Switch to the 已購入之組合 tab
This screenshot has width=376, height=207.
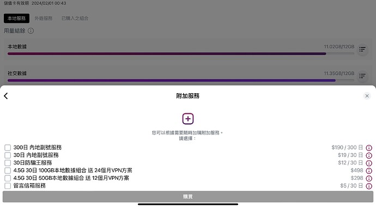point(75,18)
